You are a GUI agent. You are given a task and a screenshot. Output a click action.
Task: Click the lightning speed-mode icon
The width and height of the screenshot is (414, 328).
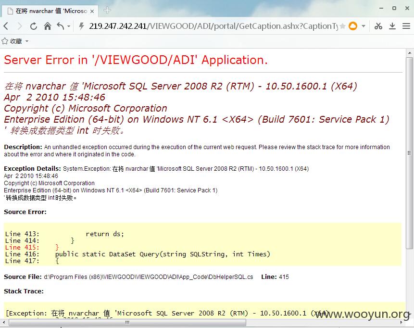point(82,26)
